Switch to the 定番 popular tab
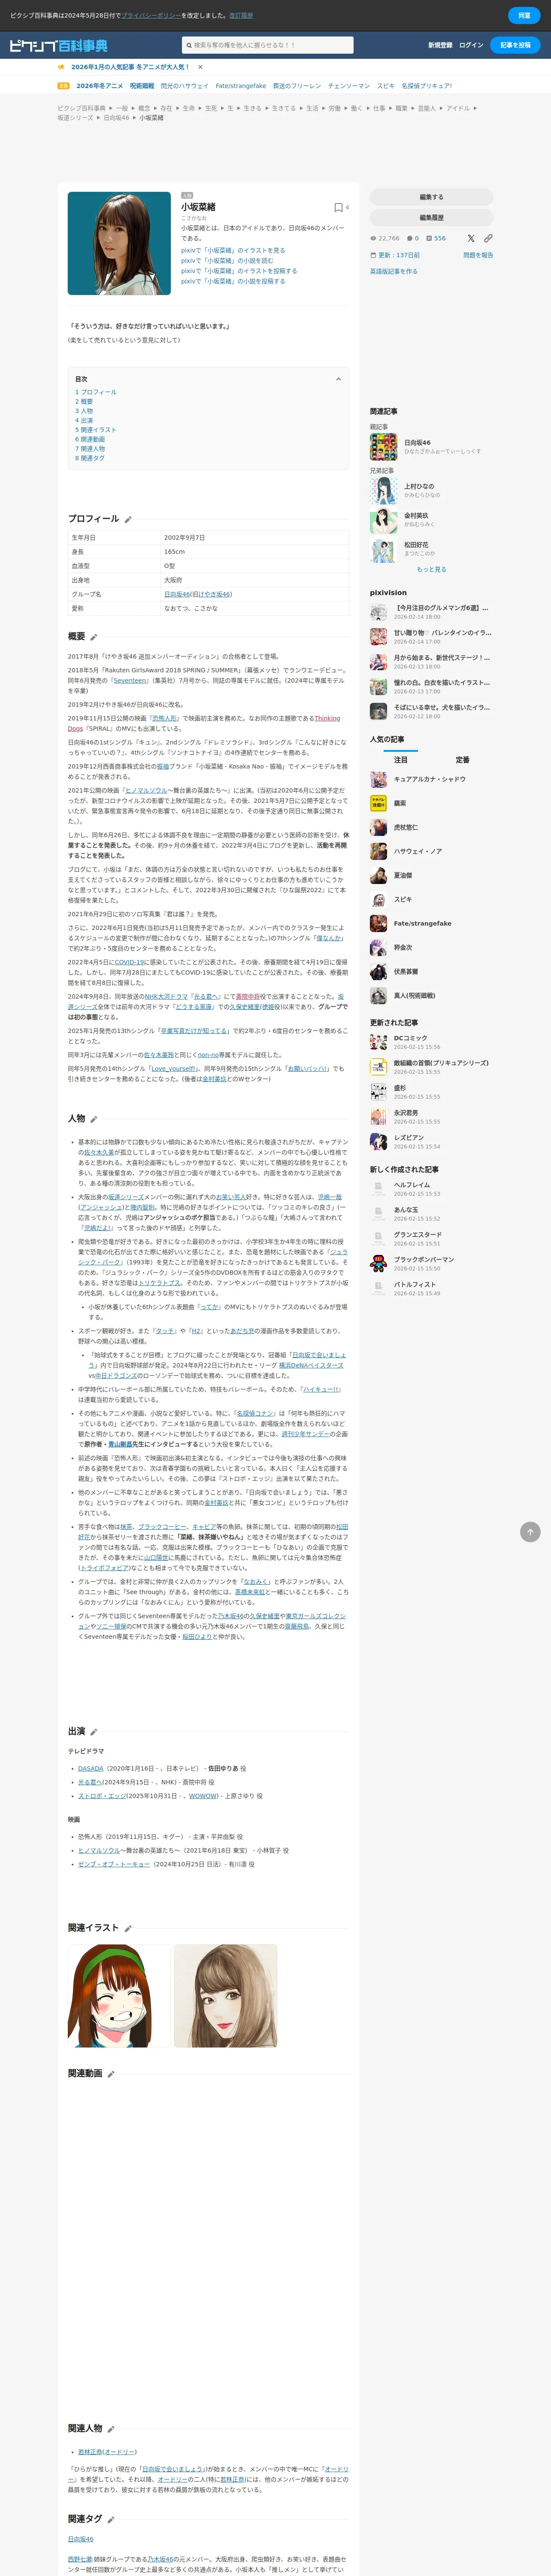The height and width of the screenshot is (2576, 551). pyautogui.click(x=462, y=760)
